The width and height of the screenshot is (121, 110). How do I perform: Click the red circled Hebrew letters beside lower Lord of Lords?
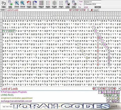pyautogui.click(x=104, y=88)
